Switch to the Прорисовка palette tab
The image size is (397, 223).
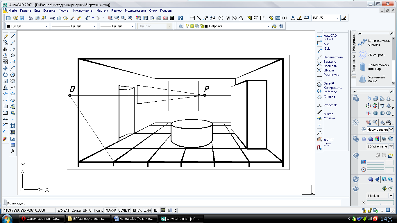(x=354, y=64)
